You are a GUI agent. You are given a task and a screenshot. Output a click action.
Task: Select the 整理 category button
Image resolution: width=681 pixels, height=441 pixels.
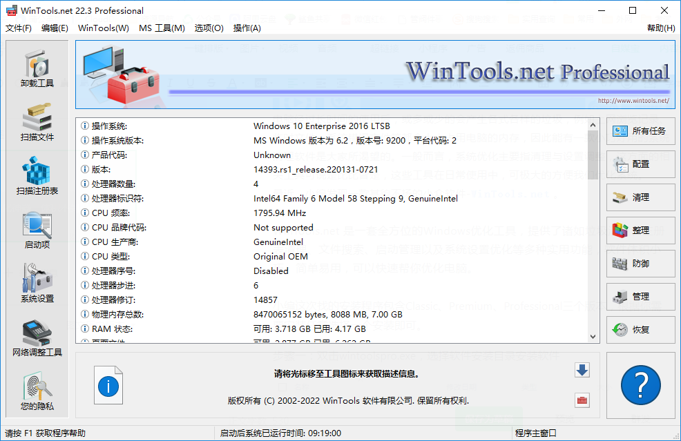pyautogui.click(x=641, y=231)
